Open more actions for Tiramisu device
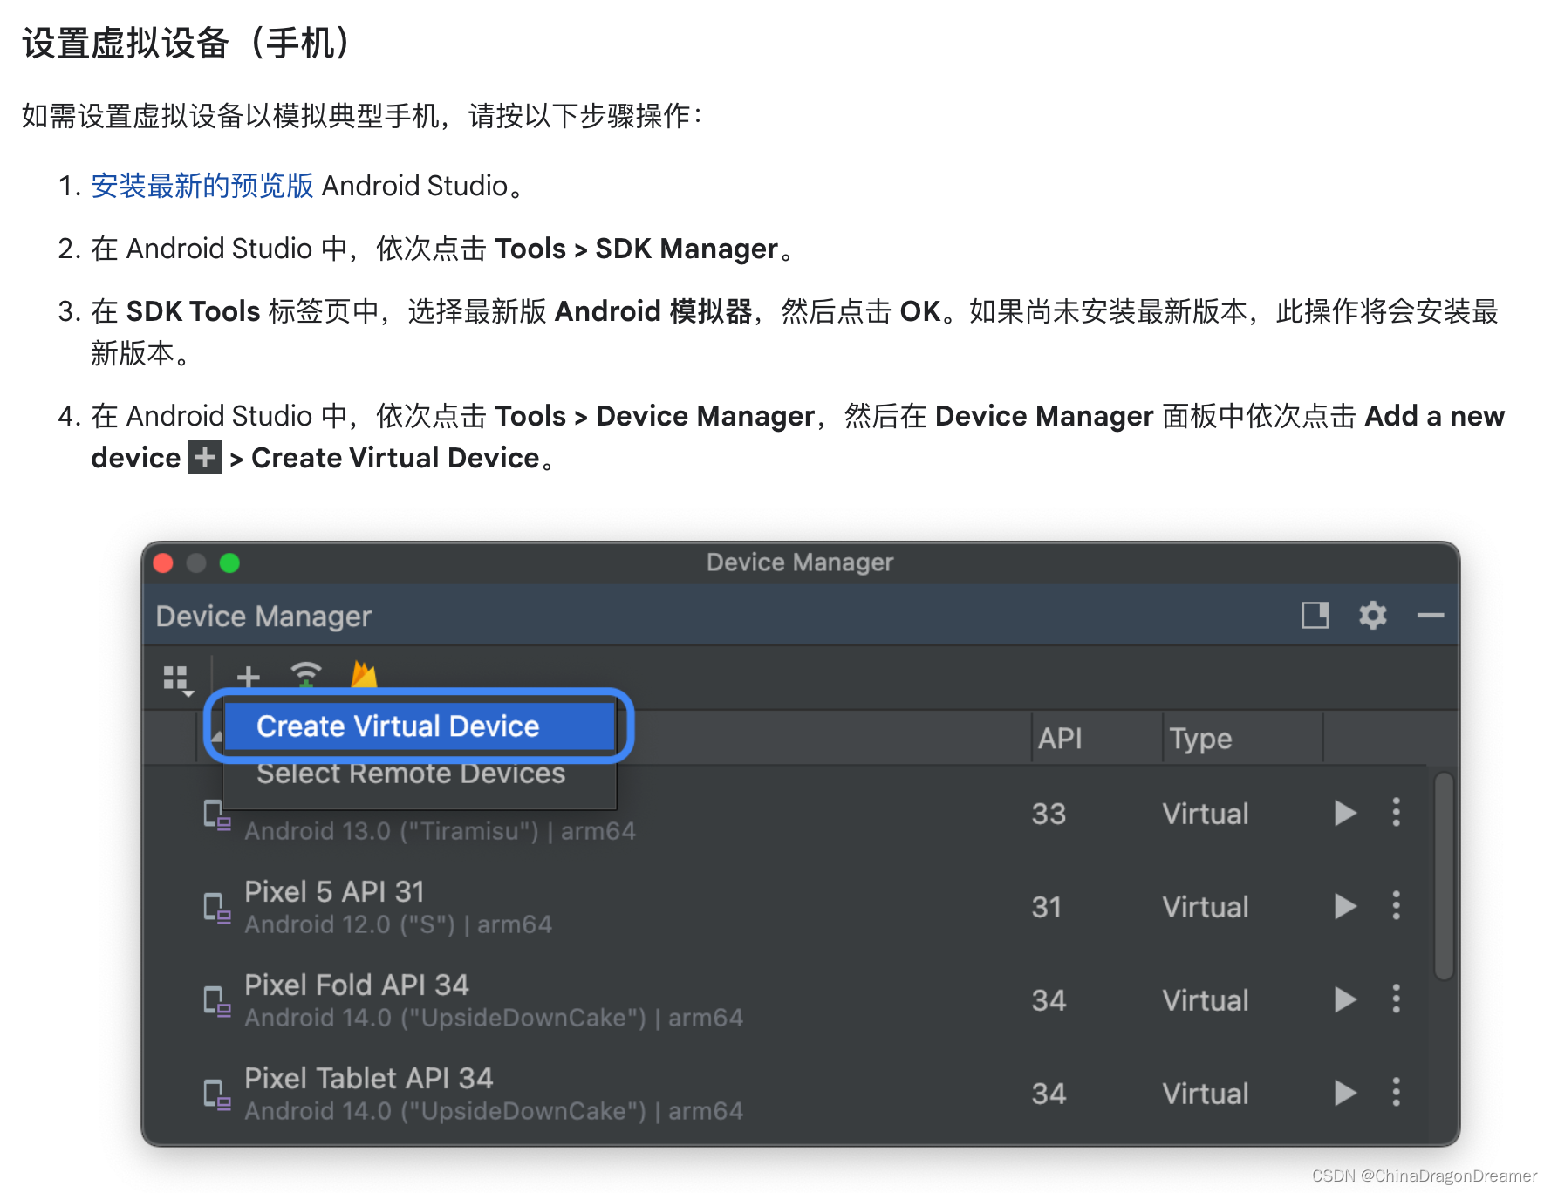This screenshot has height=1193, width=1551. pos(1397,812)
